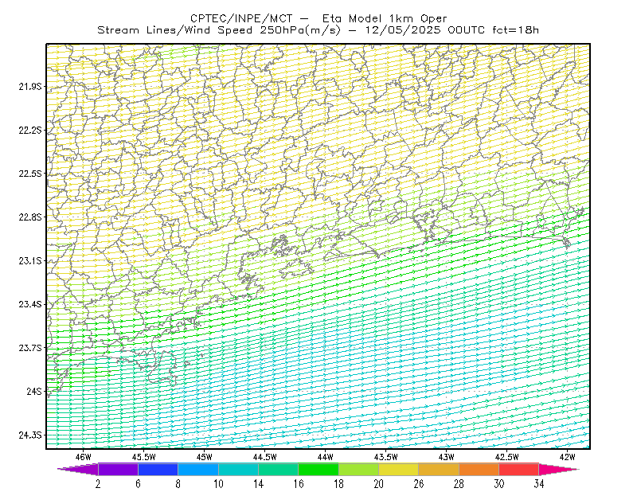
Task: Click the 43.5W longitude axis label
Action: tap(386, 457)
